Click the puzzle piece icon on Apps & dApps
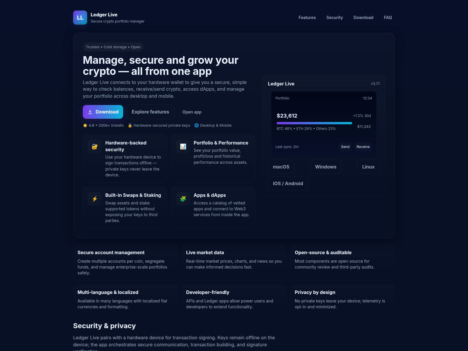The height and width of the screenshot is (351, 468). (x=183, y=199)
